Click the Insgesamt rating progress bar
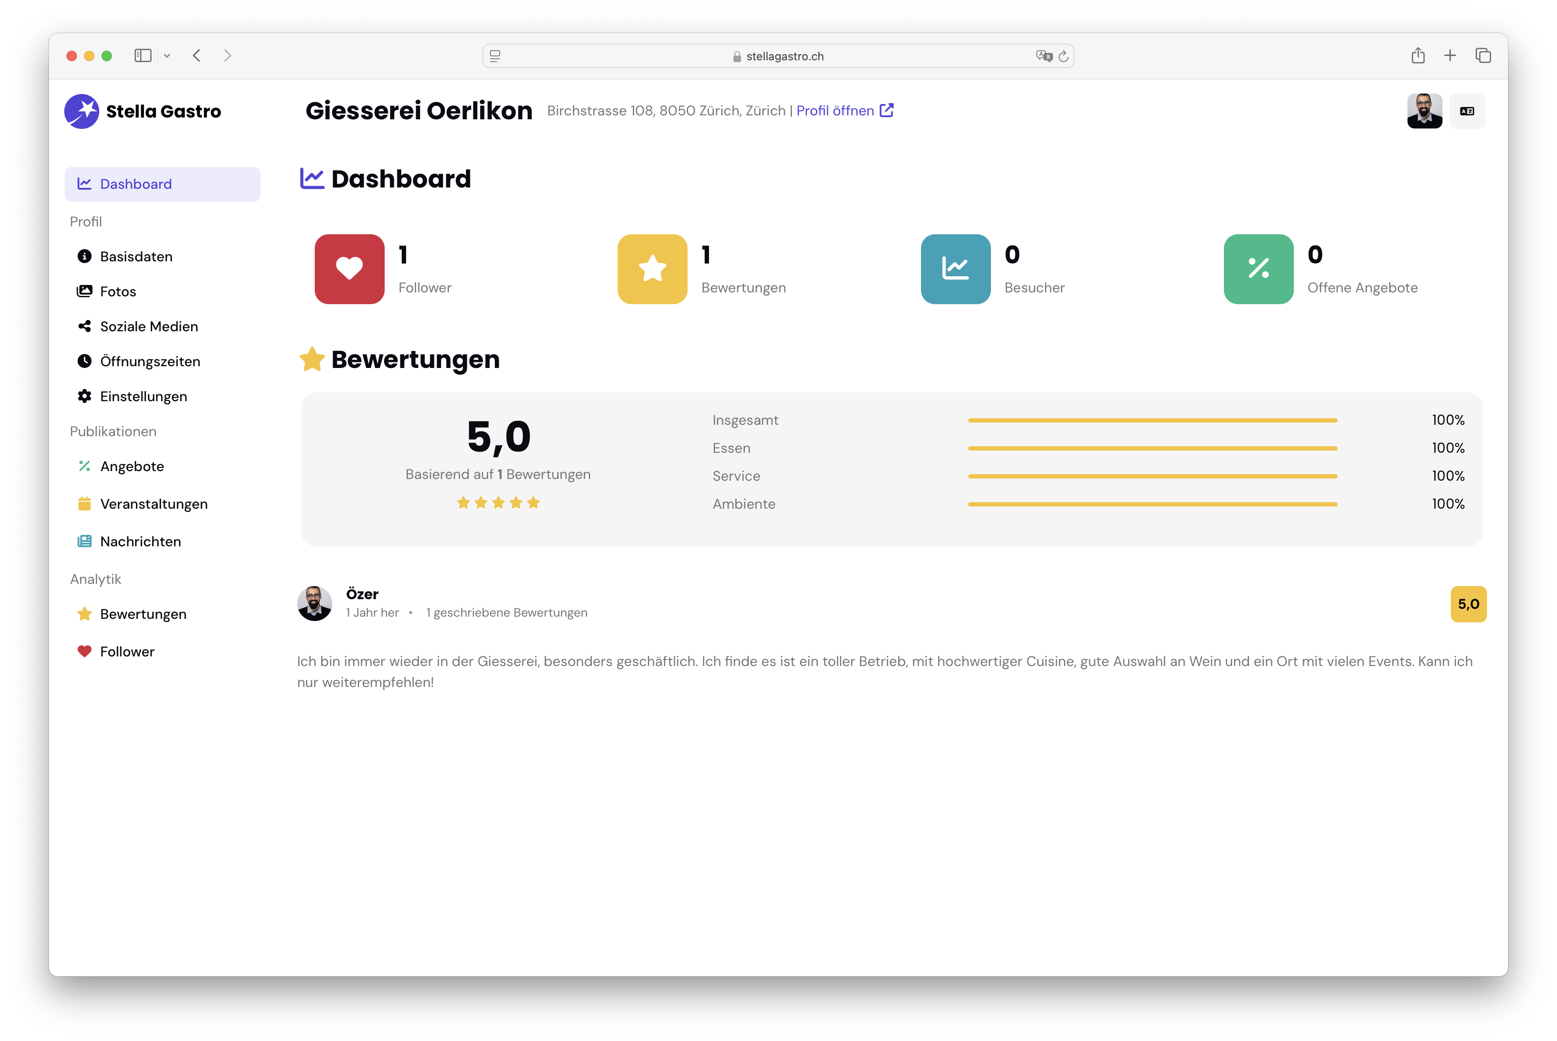The image size is (1557, 1041). tap(1152, 420)
